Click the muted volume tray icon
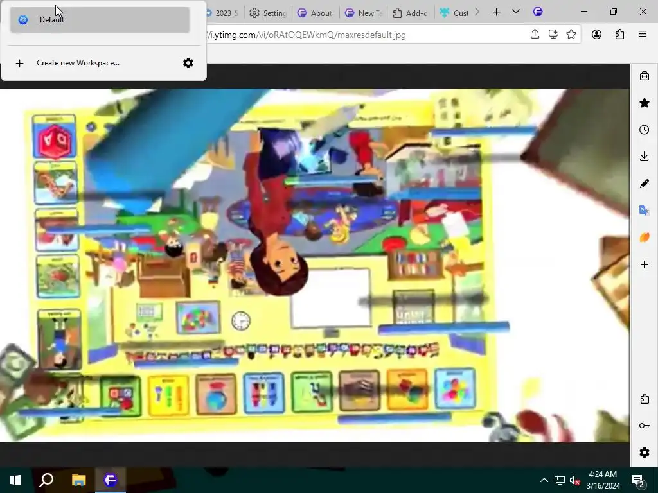Viewport: 658px width, 493px height. (x=574, y=480)
